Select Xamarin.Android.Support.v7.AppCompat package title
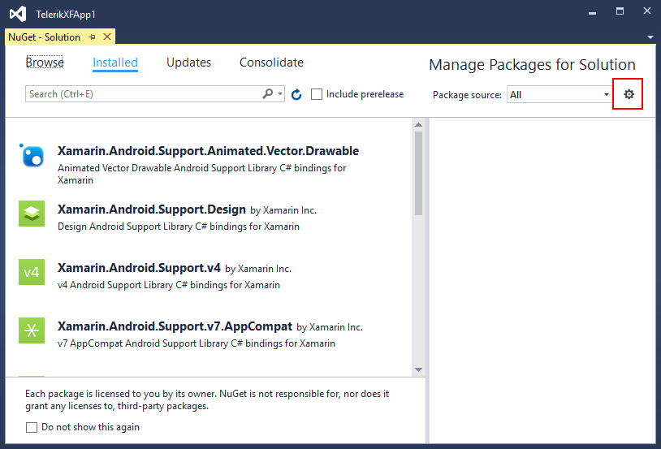 [175, 326]
